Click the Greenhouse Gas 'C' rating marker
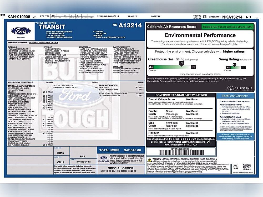 click(x=181, y=63)
